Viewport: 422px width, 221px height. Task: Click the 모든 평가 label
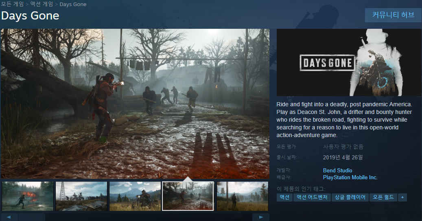[x=286, y=147]
